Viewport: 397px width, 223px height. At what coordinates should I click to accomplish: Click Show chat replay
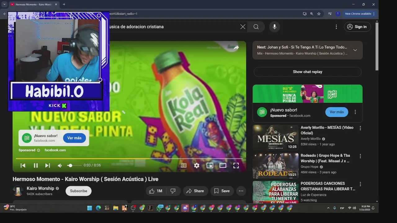coord(307,72)
